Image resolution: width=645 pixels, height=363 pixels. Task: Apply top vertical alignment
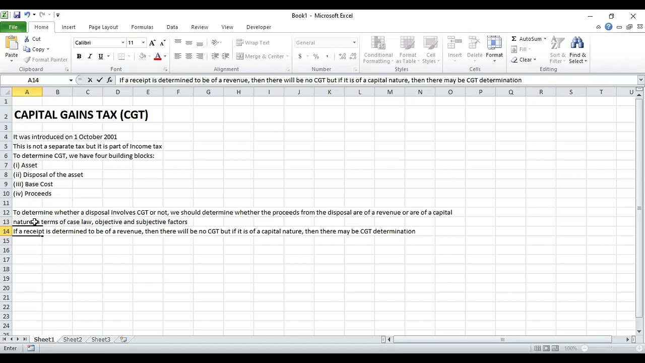pos(178,43)
